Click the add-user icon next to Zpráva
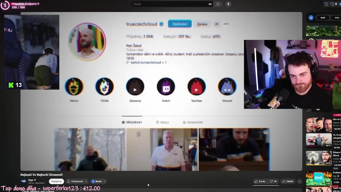Image resolution: width=341 pixels, height=192 pixels. tap(216, 24)
